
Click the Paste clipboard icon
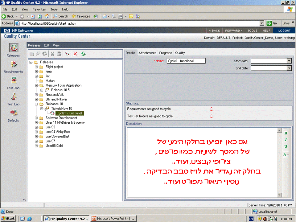tap(59, 54)
